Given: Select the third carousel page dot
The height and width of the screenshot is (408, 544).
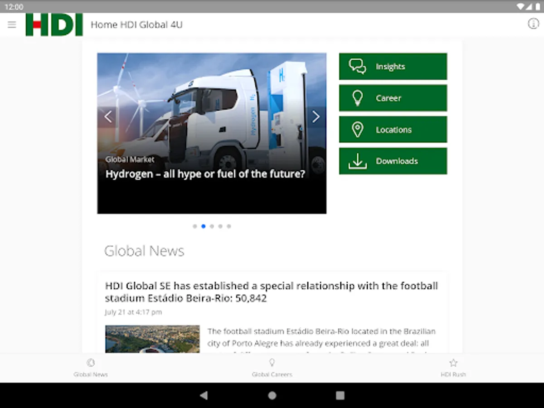Looking at the screenshot, I should tap(212, 226).
